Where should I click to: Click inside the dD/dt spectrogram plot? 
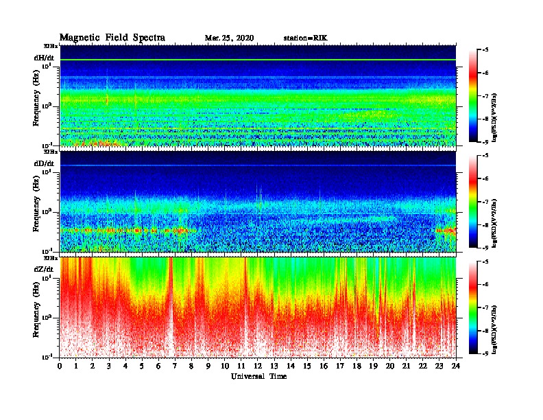(258, 201)
